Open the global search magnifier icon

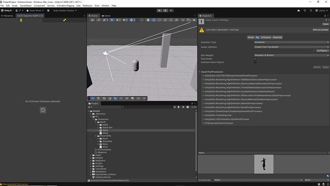pyautogui.click(x=311, y=11)
